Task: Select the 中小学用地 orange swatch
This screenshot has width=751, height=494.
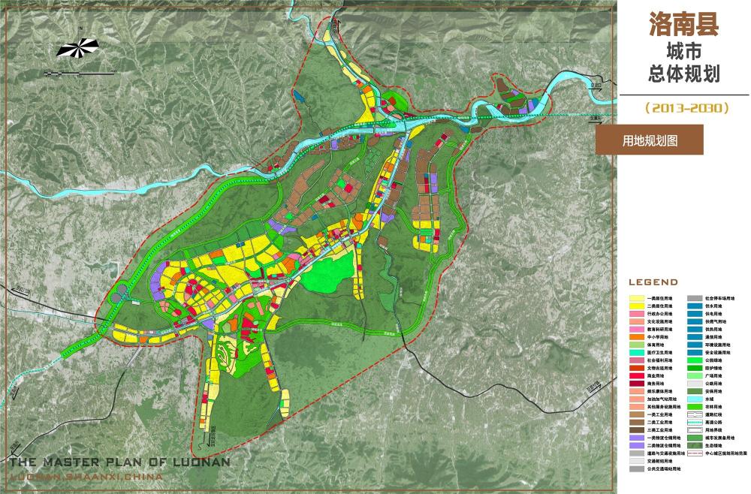Action: [x=638, y=336]
